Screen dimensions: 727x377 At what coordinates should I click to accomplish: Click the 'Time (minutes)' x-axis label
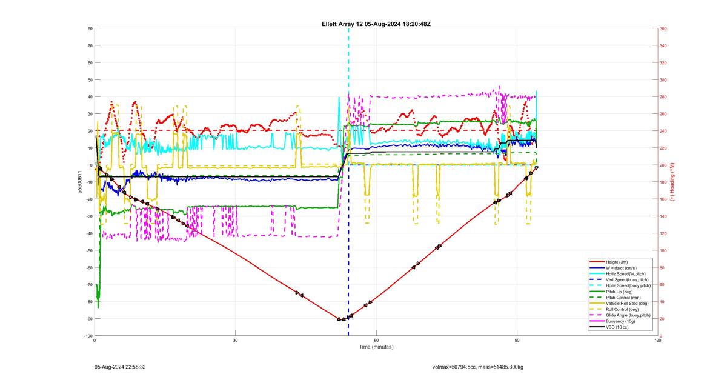pos(376,347)
